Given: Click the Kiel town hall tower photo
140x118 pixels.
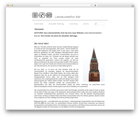Looking at the screenshot, I should [x=94, y=64].
